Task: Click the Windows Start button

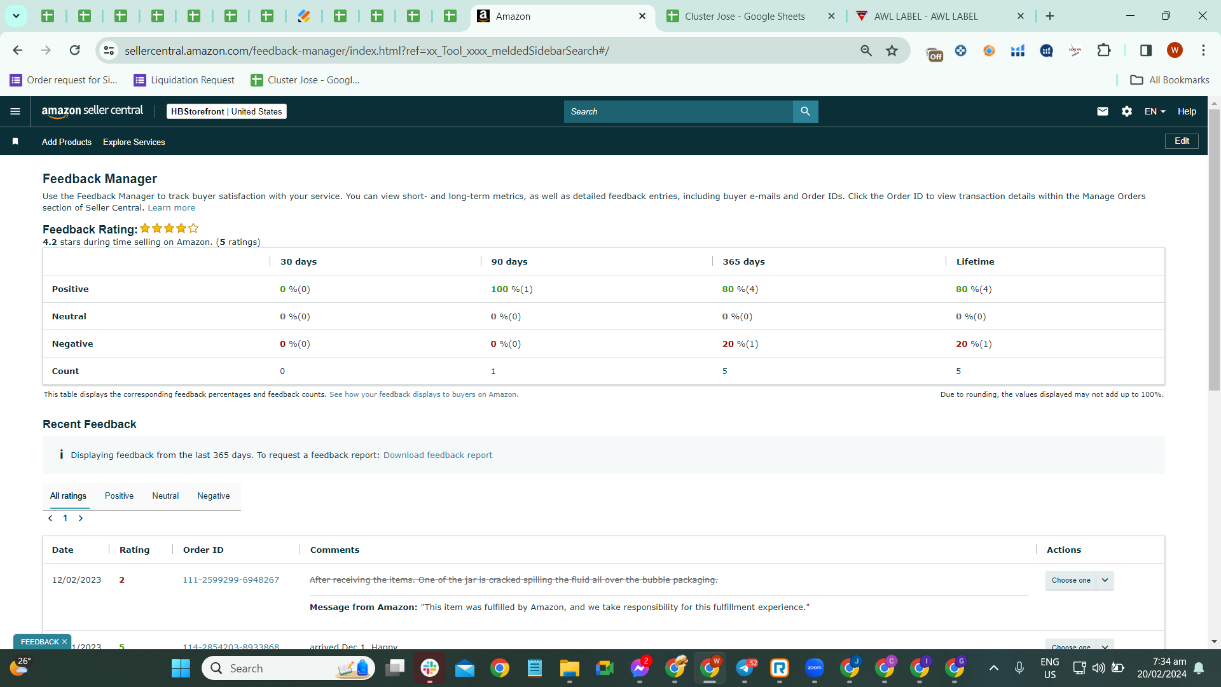Action: point(181,668)
